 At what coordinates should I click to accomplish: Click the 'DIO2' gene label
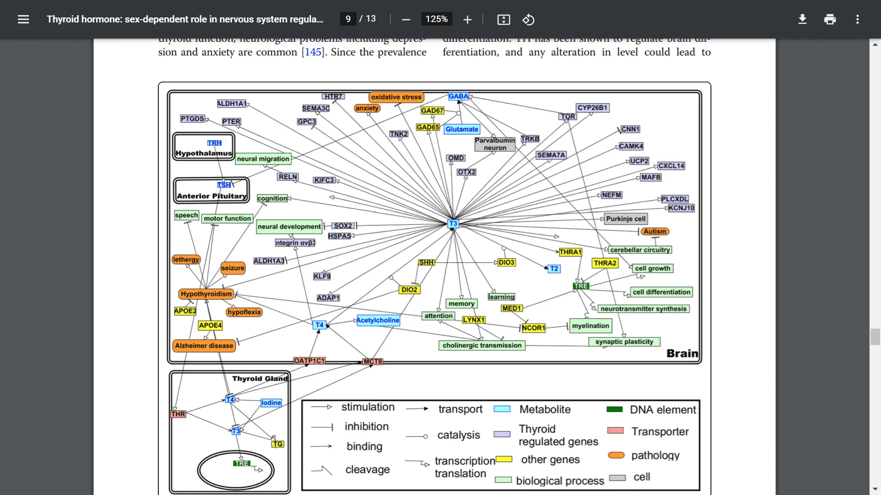point(409,290)
